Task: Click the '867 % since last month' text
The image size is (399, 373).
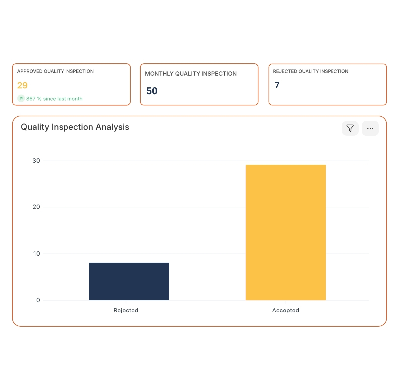Action: 54,99
